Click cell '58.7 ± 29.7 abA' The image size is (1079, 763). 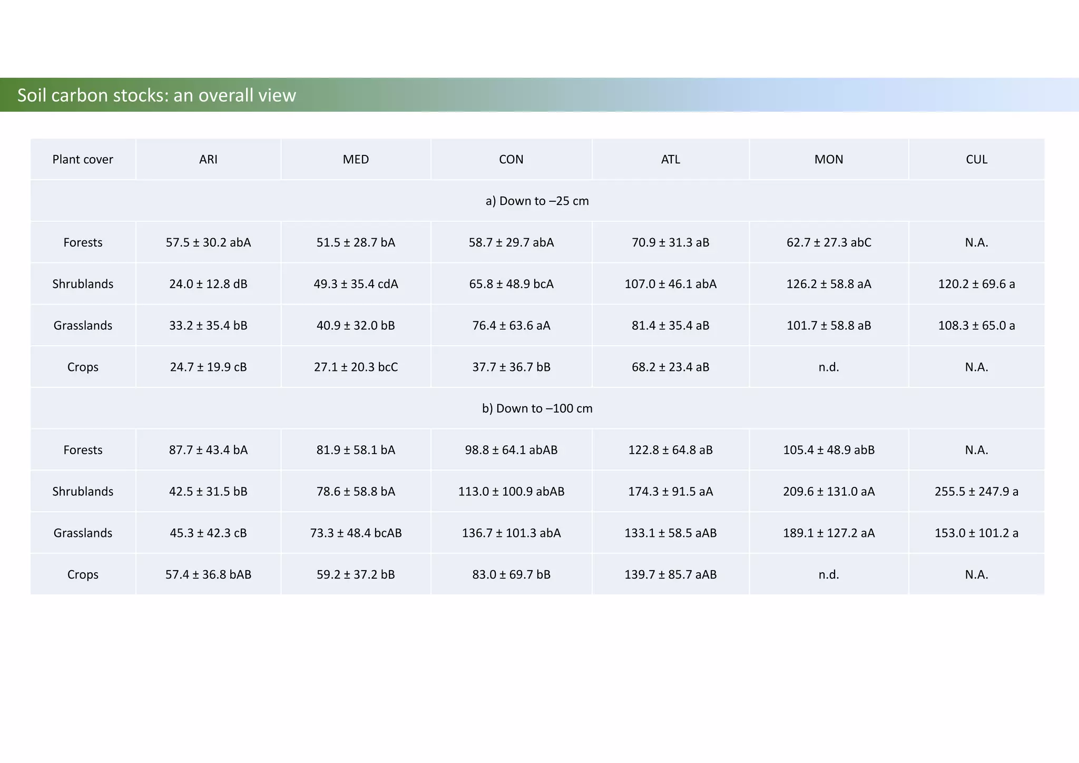(512, 242)
